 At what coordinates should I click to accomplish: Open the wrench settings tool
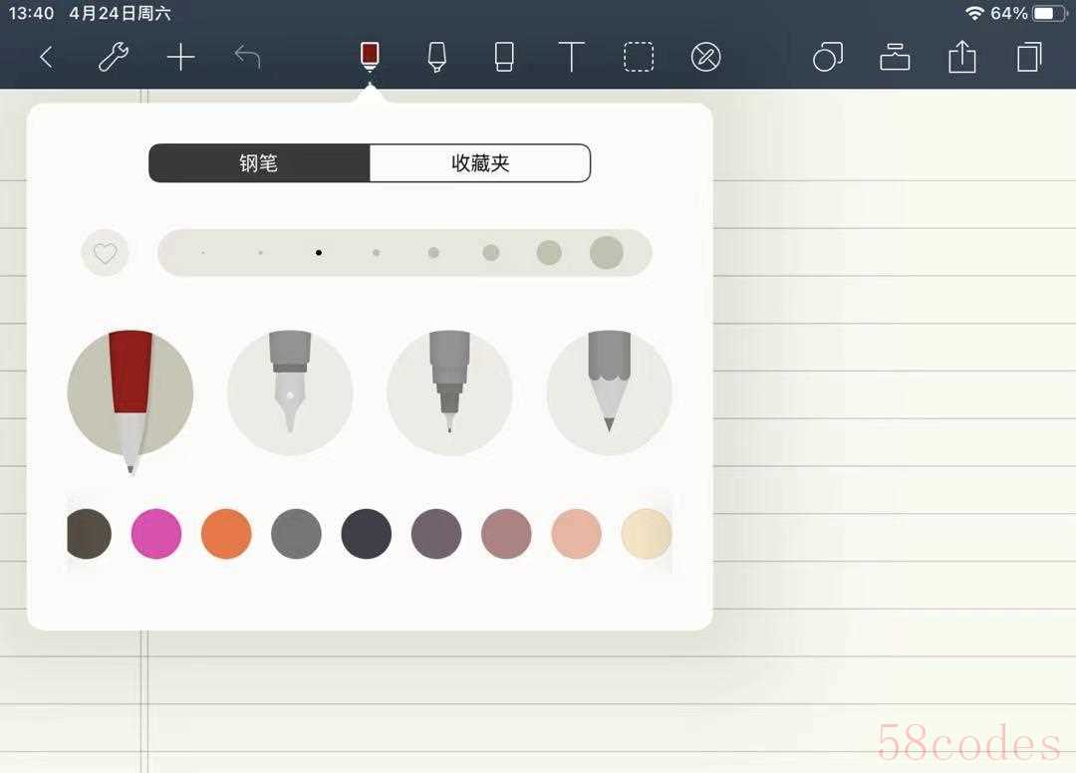pyautogui.click(x=113, y=57)
